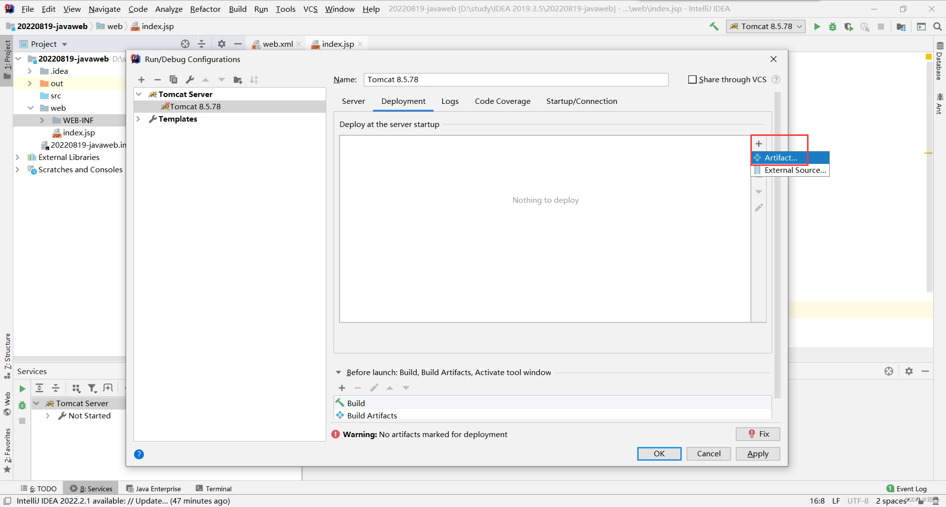Collapse all icon in Project panel header
Image resolution: width=946 pixels, height=507 pixels.
(202, 44)
